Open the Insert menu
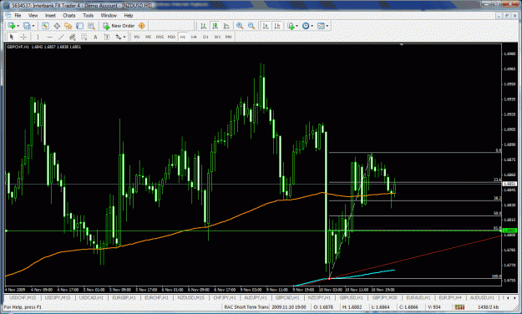The image size is (522, 314). coord(51,16)
